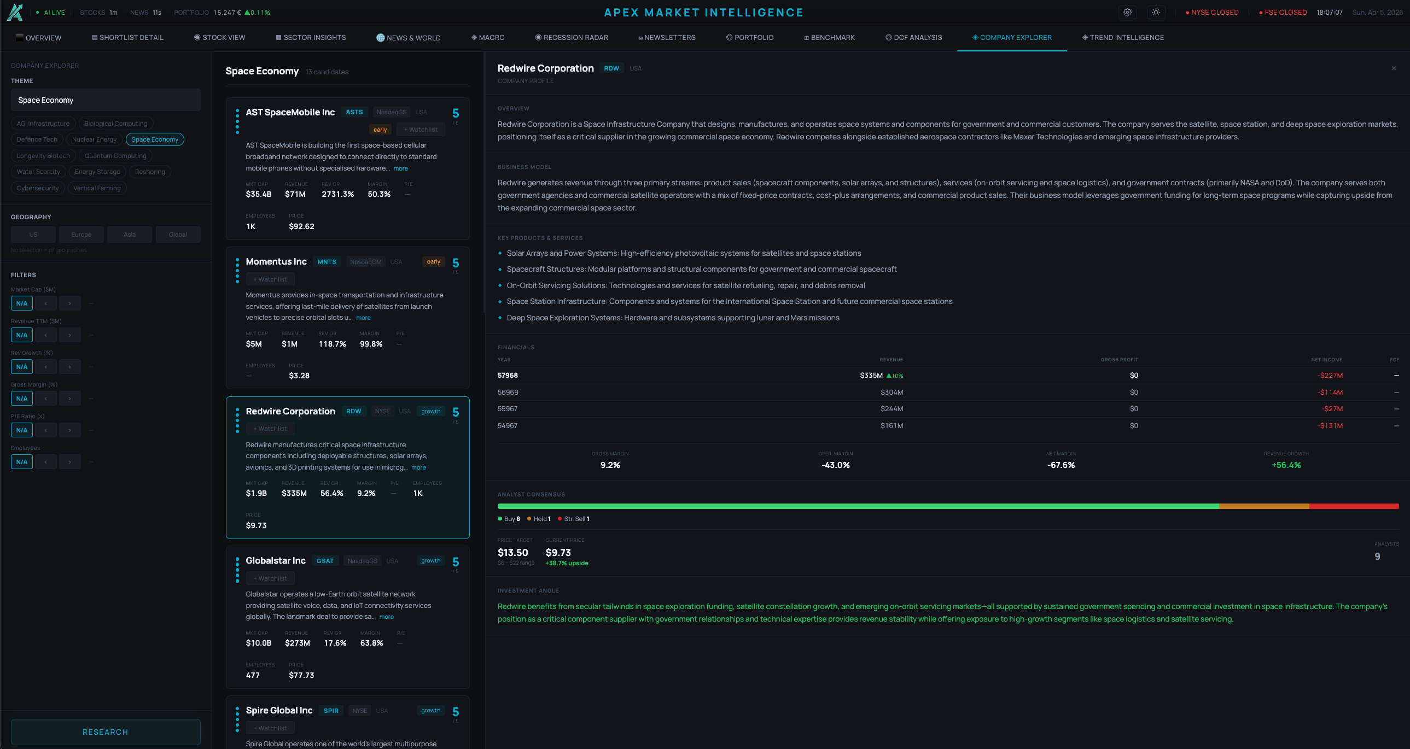This screenshot has width=1410, height=749.
Task: Toggle the light mode sun icon
Action: (x=1156, y=12)
